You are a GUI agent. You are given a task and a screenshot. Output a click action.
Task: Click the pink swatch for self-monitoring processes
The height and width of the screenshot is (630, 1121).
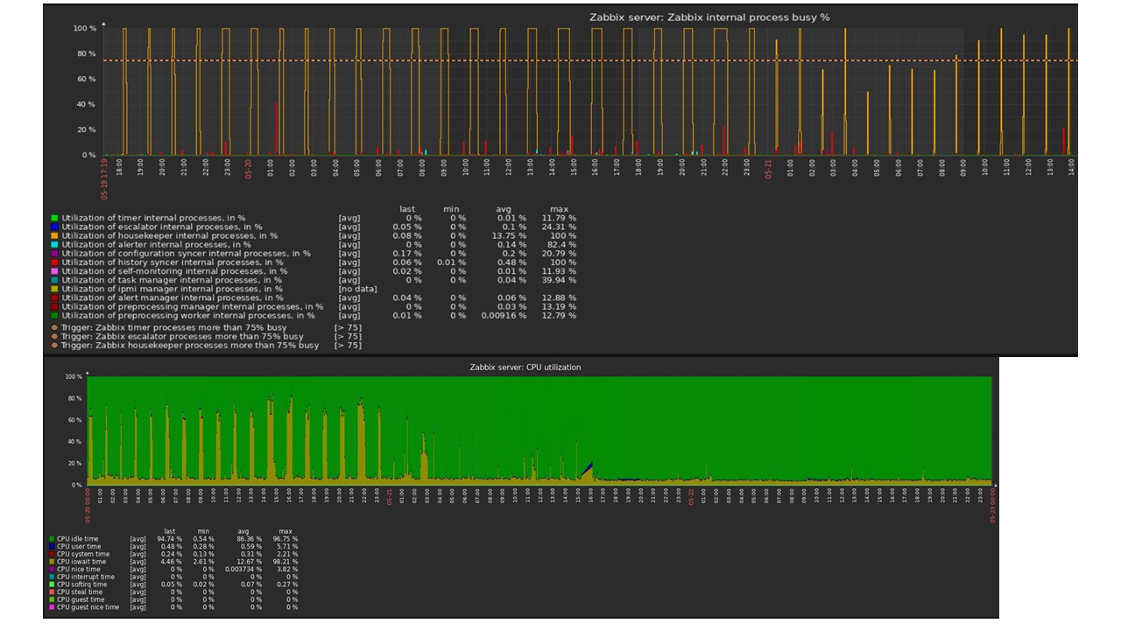pos(54,270)
